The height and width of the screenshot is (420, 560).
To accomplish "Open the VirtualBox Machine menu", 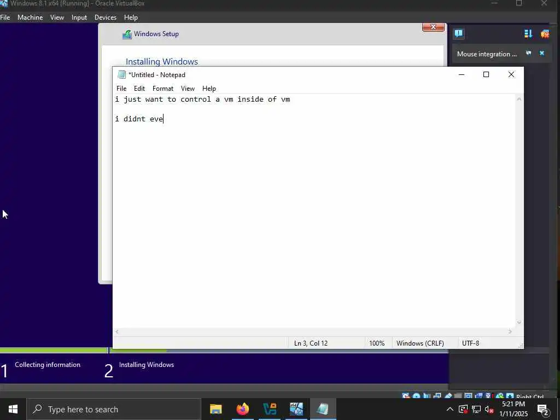I will tap(30, 17).
